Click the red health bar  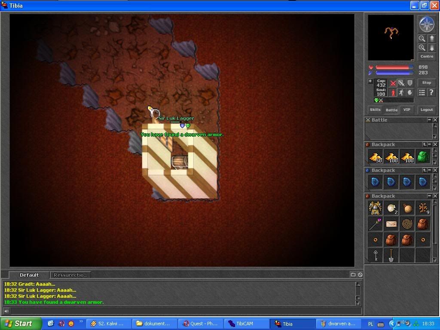click(x=394, y=67)
